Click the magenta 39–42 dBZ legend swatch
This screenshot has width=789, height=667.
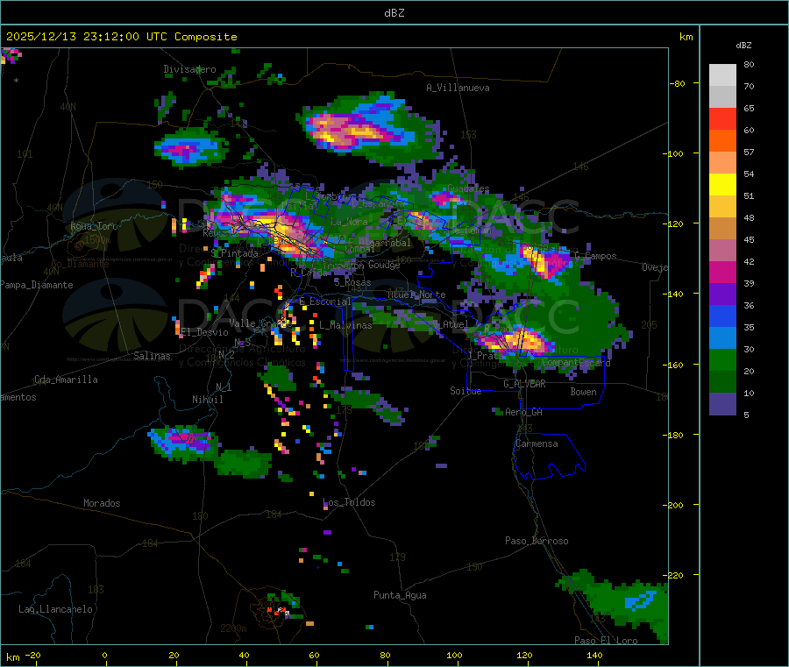point(722,272)
